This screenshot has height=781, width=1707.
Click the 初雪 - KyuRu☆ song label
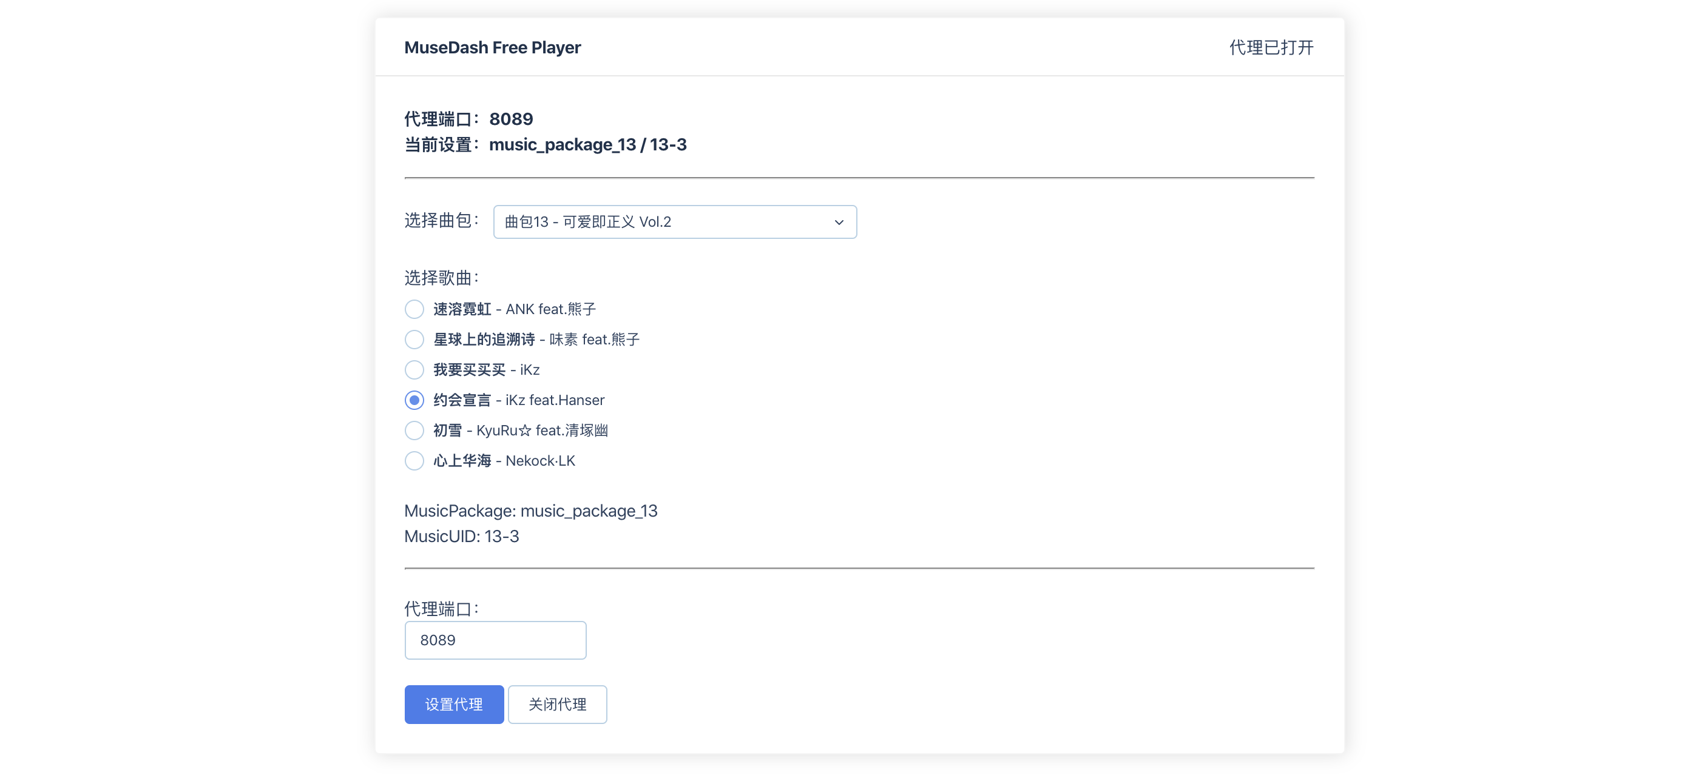pos(520,431)
